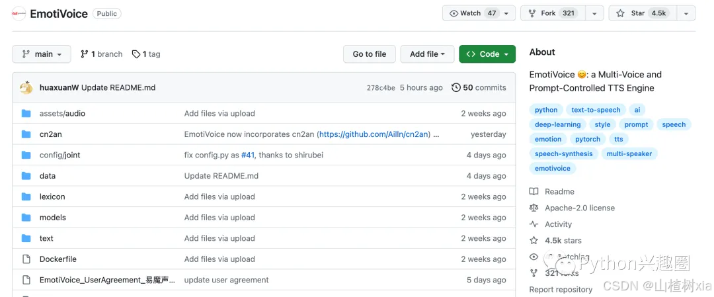Click the assets/audio folder icon

(26, 113)
